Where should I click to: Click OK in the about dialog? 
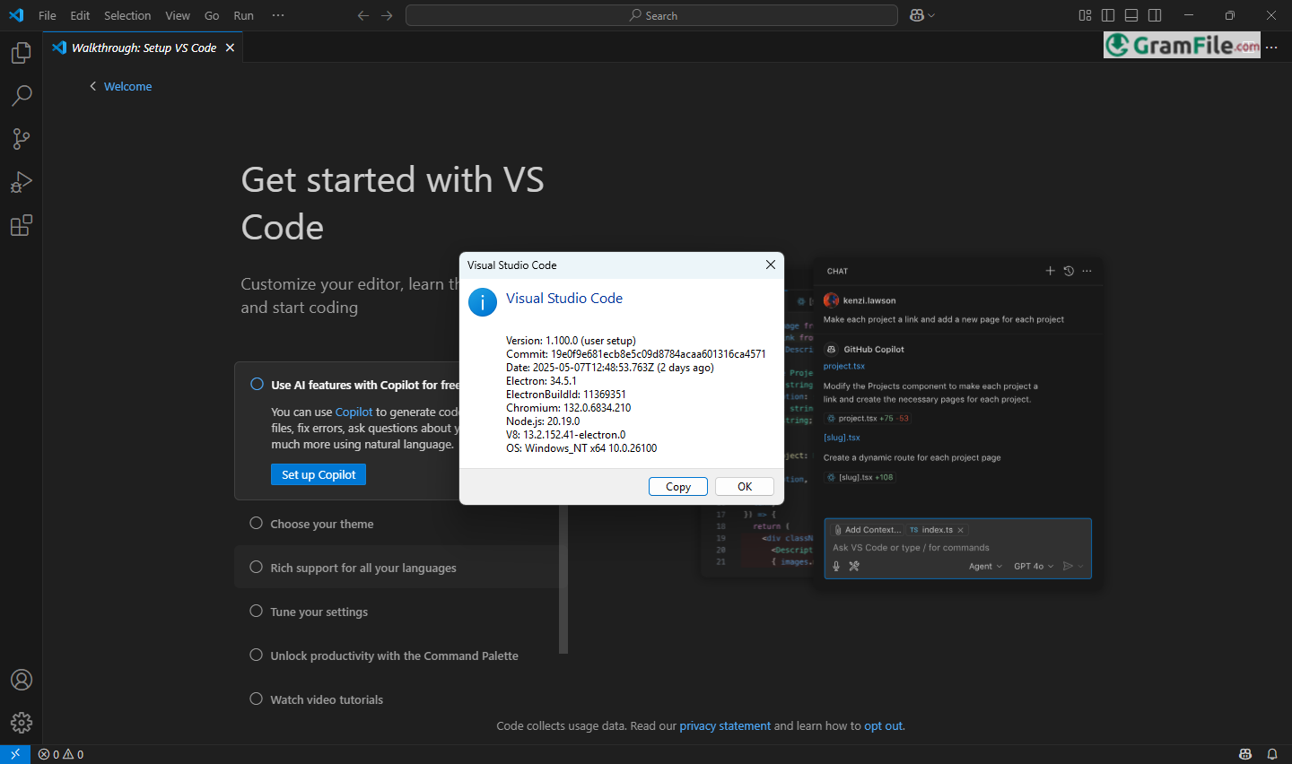coord(745,486)
